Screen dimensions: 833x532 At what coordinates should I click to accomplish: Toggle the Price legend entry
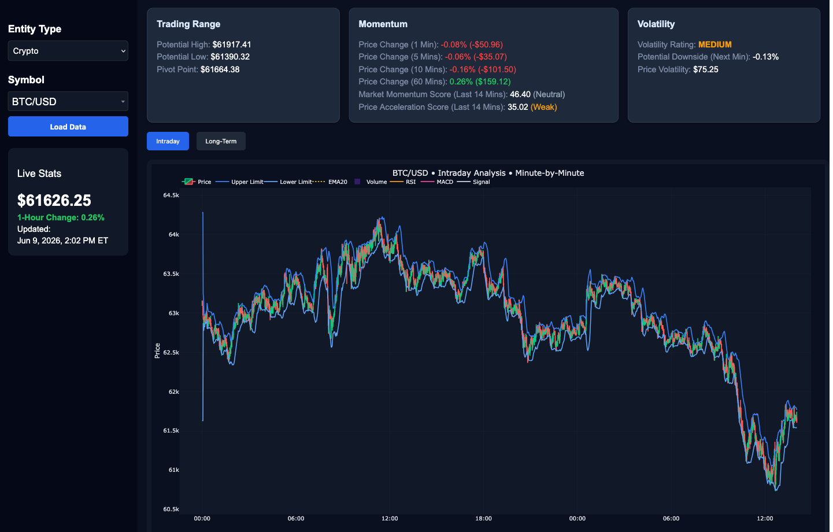(197, 182)
